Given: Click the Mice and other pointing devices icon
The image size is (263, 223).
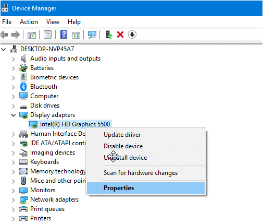Looking at the screenshot, I should [23, 181].
